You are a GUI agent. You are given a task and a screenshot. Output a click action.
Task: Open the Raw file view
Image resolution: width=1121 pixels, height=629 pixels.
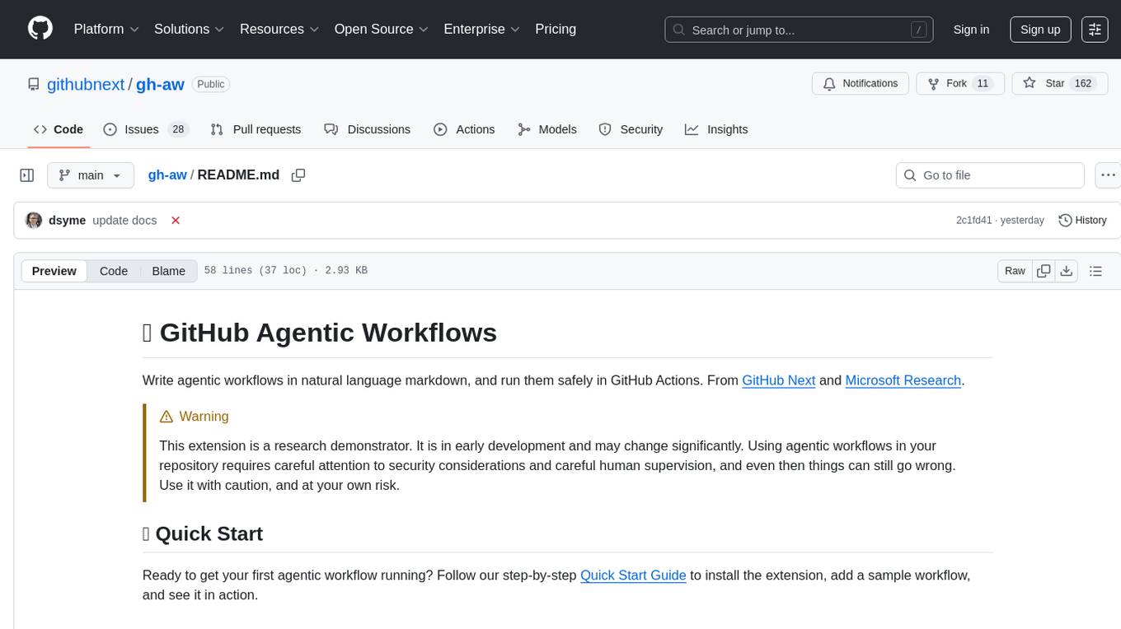click(x=1015, y=271)
